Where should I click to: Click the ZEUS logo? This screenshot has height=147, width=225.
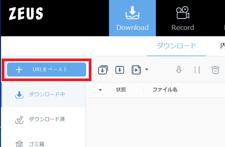click(x=26, y=13)
